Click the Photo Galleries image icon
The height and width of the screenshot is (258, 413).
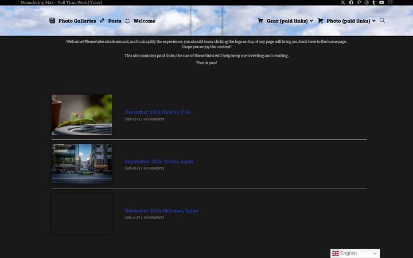point(52,21)
